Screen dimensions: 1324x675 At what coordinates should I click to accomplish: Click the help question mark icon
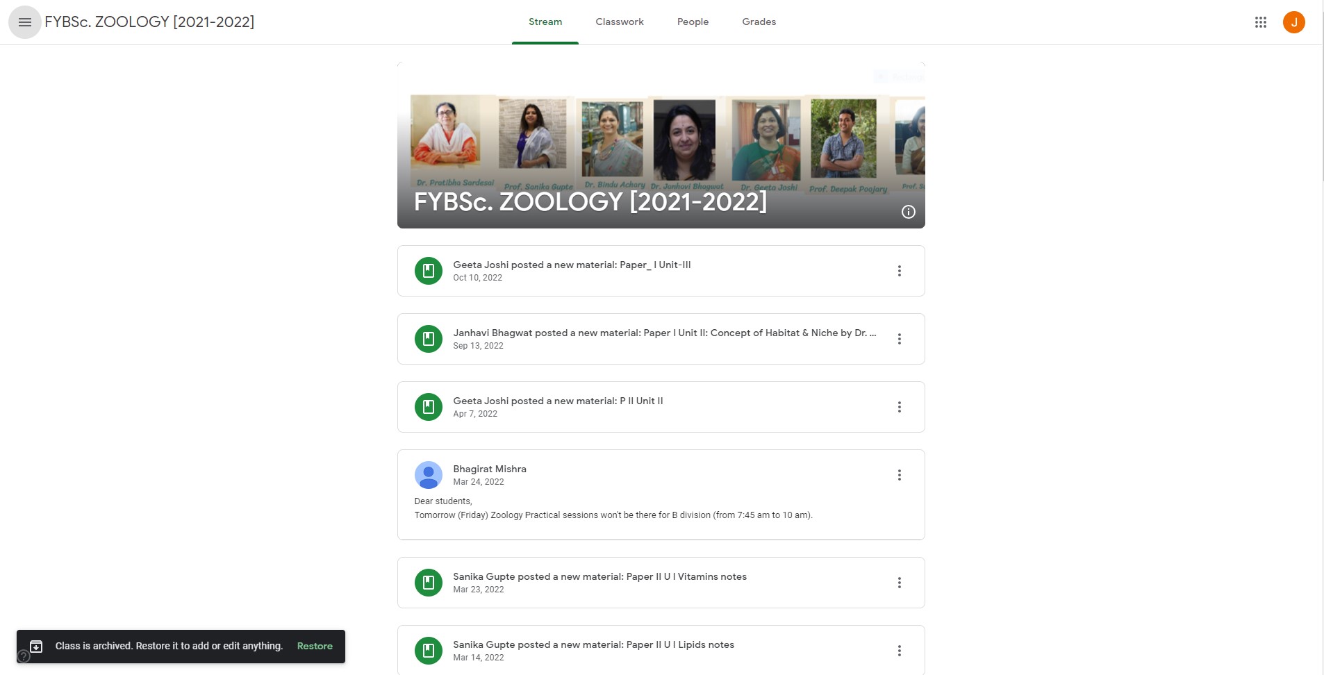[x=24, y=656]
